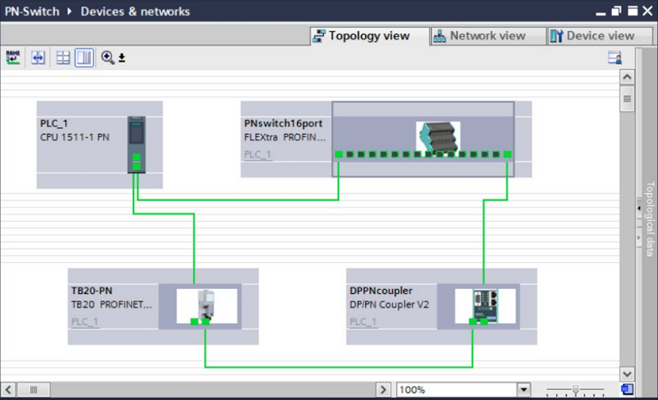The image size is (658, 400).
Task: Click the save window settings icon
Action: [x=614, y=57]
